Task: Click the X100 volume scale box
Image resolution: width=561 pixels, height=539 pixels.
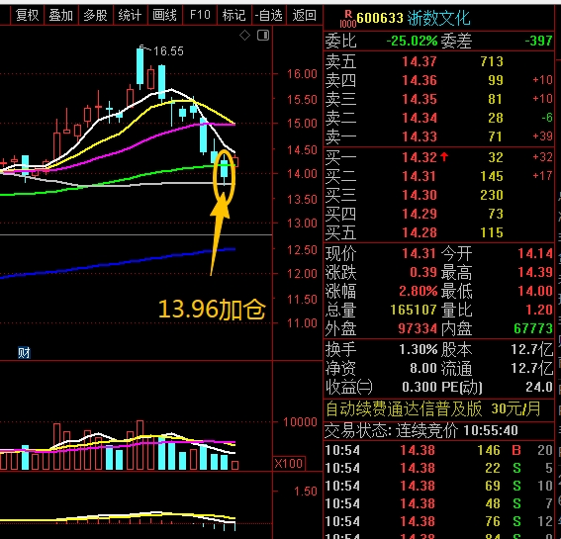Action: pyautogui.click(x=289, y=464)
